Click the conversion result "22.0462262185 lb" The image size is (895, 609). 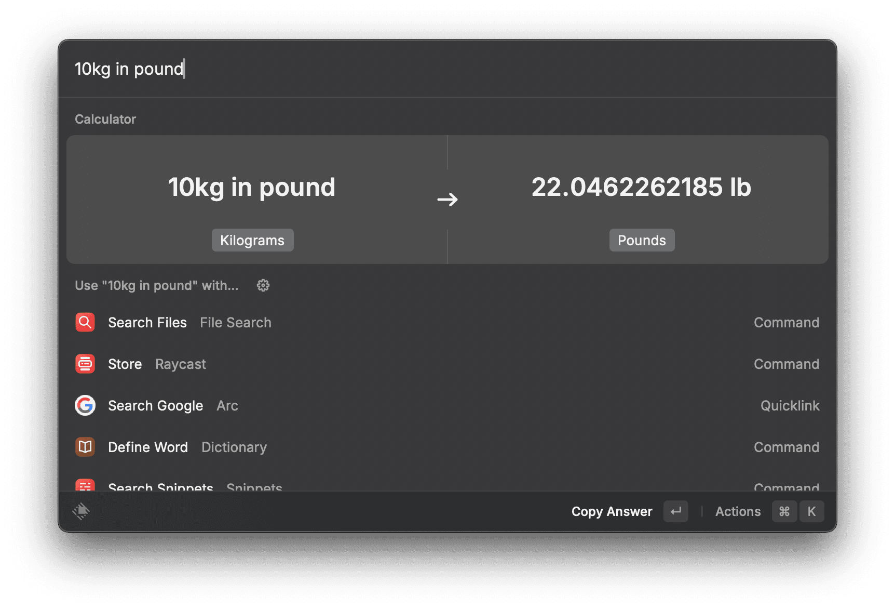(642, 188)
